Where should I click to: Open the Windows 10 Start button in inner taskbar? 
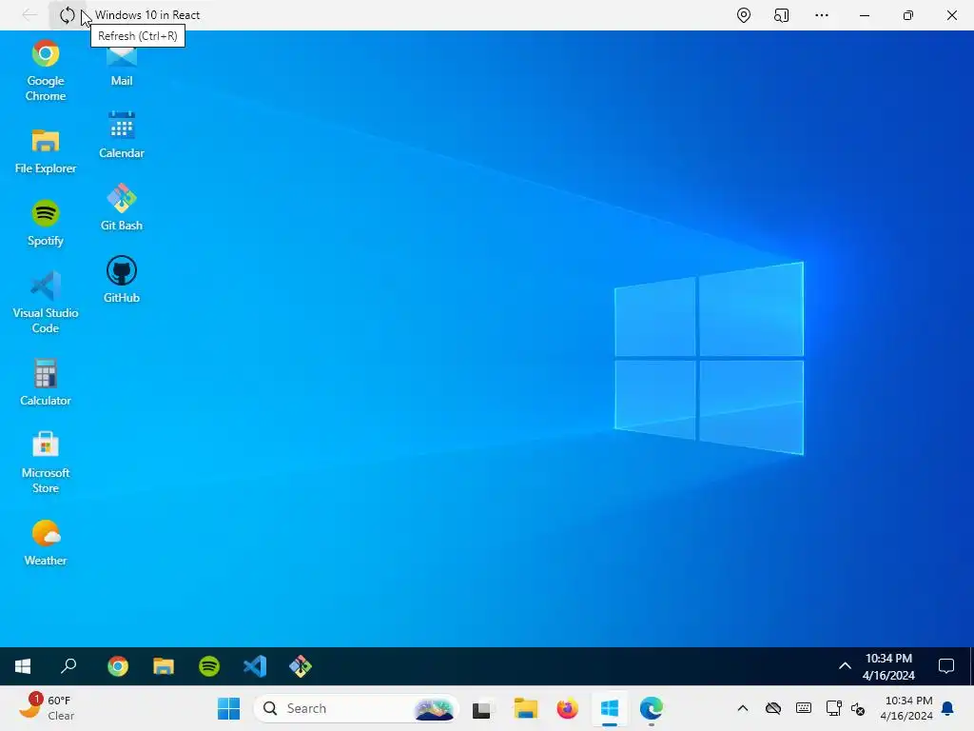(23, 666)
